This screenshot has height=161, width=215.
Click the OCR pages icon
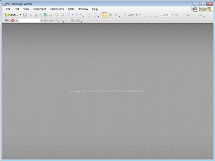click(x=51, y=15)
